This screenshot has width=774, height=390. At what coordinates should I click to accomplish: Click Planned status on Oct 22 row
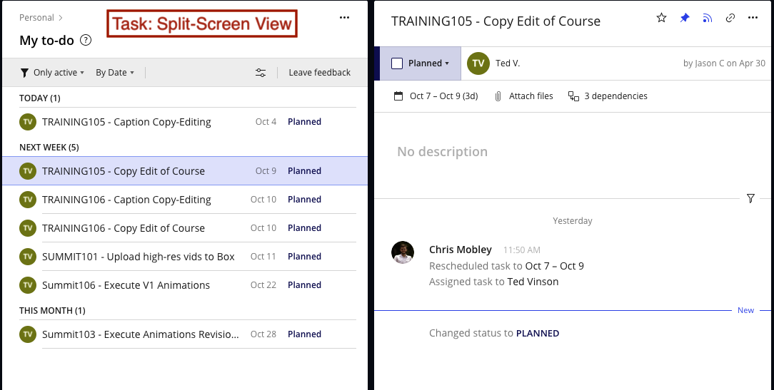pyautogui.click(x=305, y=285)
